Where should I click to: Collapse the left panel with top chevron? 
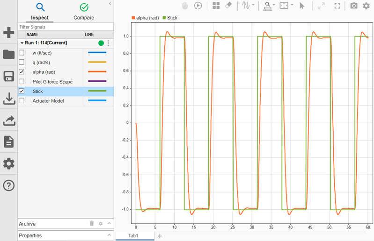(x=110, y=4)
